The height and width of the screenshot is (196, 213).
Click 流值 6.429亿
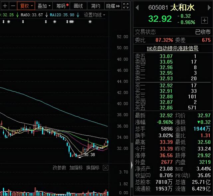pos(201,189)
